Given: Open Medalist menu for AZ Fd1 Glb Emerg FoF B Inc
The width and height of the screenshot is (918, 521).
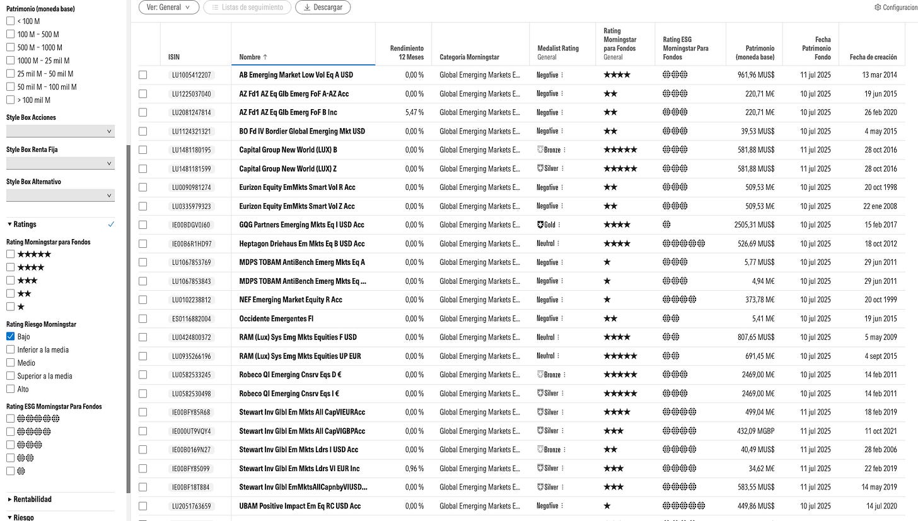Looking at the screenshot, I should [562, 112].
